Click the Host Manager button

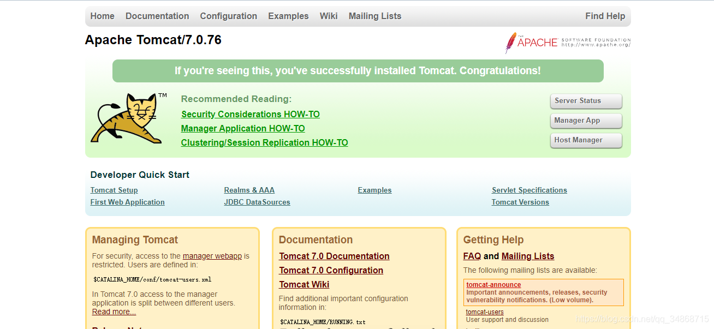tap(586, 140)
